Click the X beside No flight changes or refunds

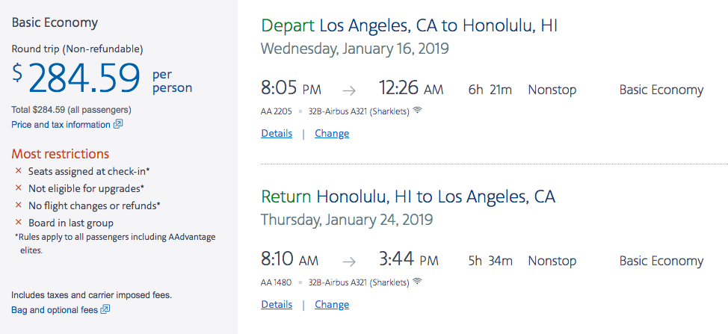pyautogui.click(x=19, y=205)
